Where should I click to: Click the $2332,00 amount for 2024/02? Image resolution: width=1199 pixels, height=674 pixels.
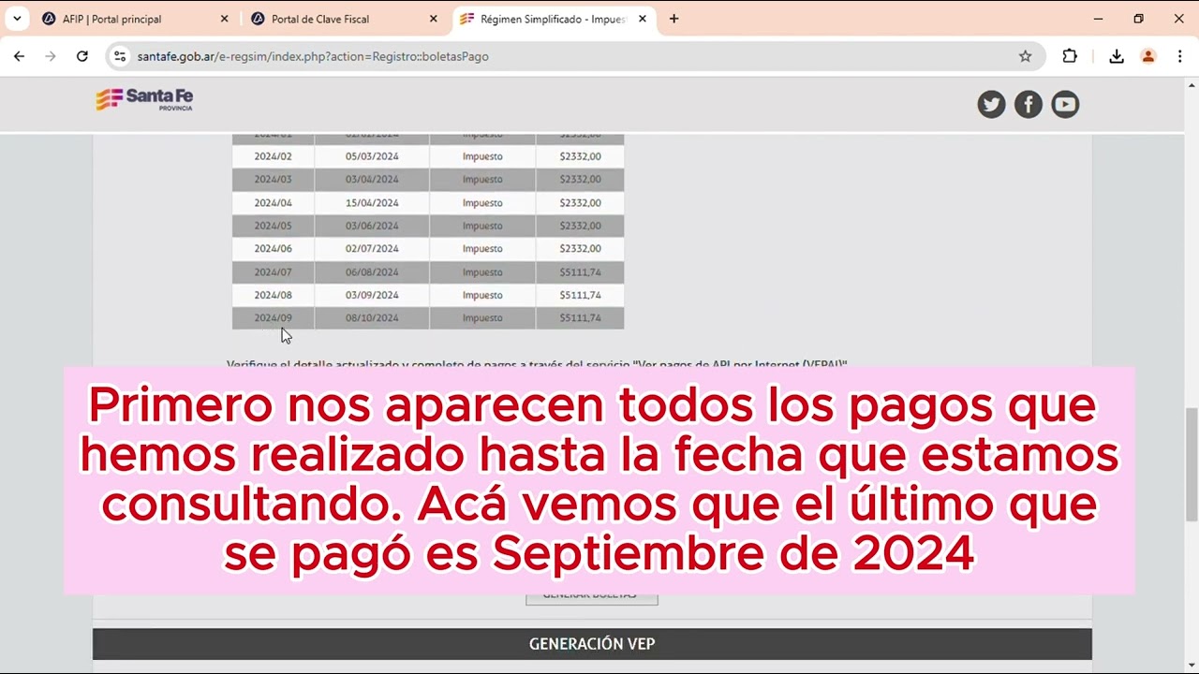(580, 156)
